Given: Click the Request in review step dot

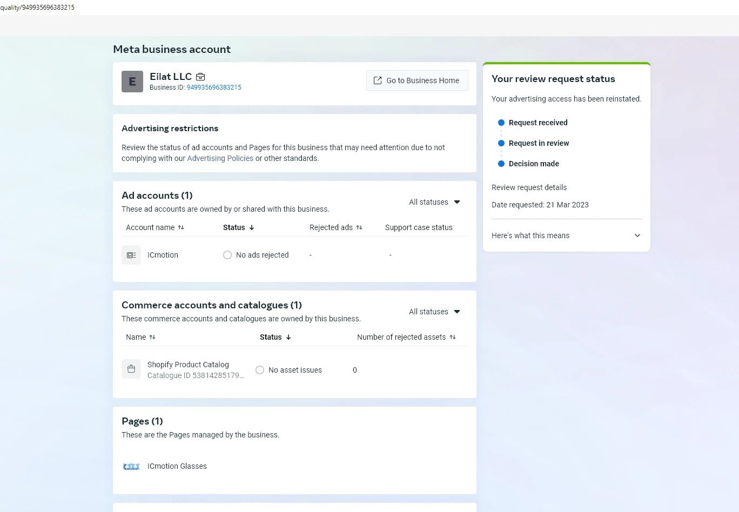Looking at the screenshot, I should (x=501, y=143).
